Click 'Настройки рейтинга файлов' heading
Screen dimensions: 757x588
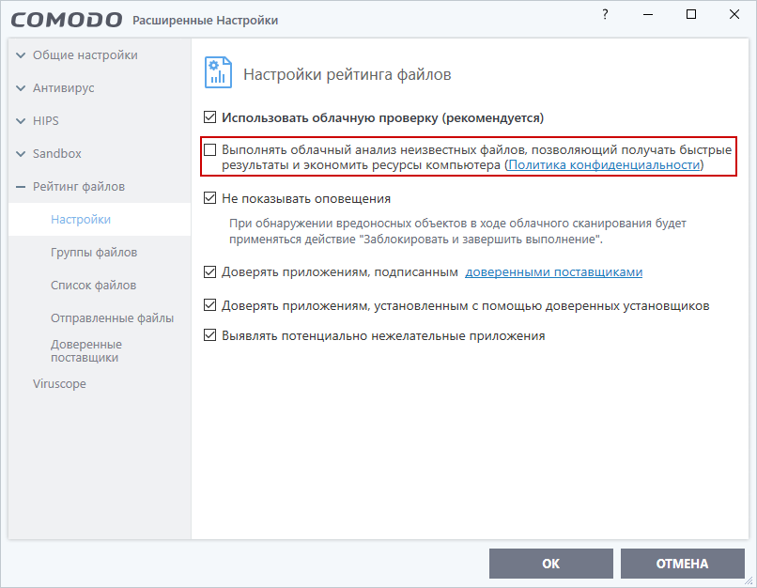pyautogui.click(x=348, y=75)
